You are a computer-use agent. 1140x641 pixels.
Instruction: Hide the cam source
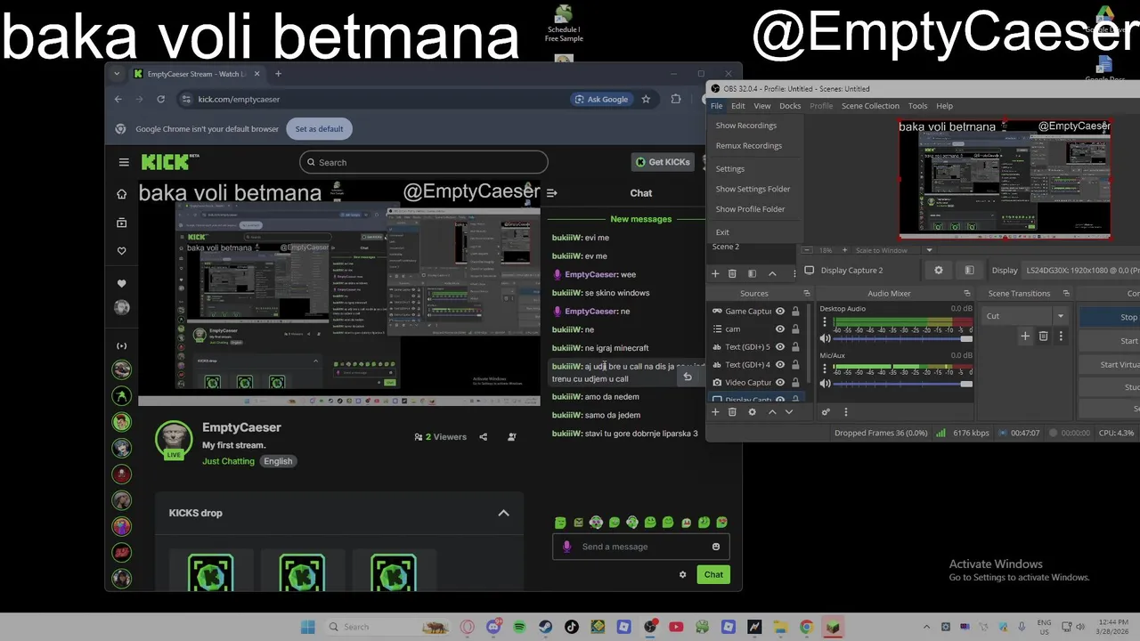tap(780, 329)
